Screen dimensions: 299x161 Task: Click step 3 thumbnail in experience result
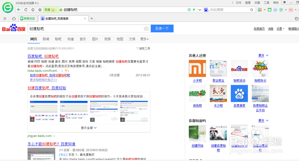click(x=104, y=111)
